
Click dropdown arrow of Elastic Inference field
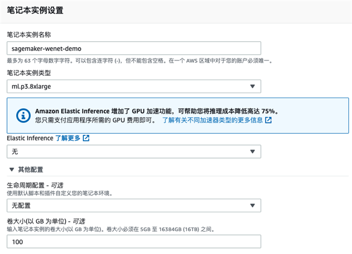(x=252, y=152)
